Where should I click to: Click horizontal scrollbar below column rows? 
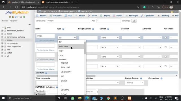(x=66, y=76)
